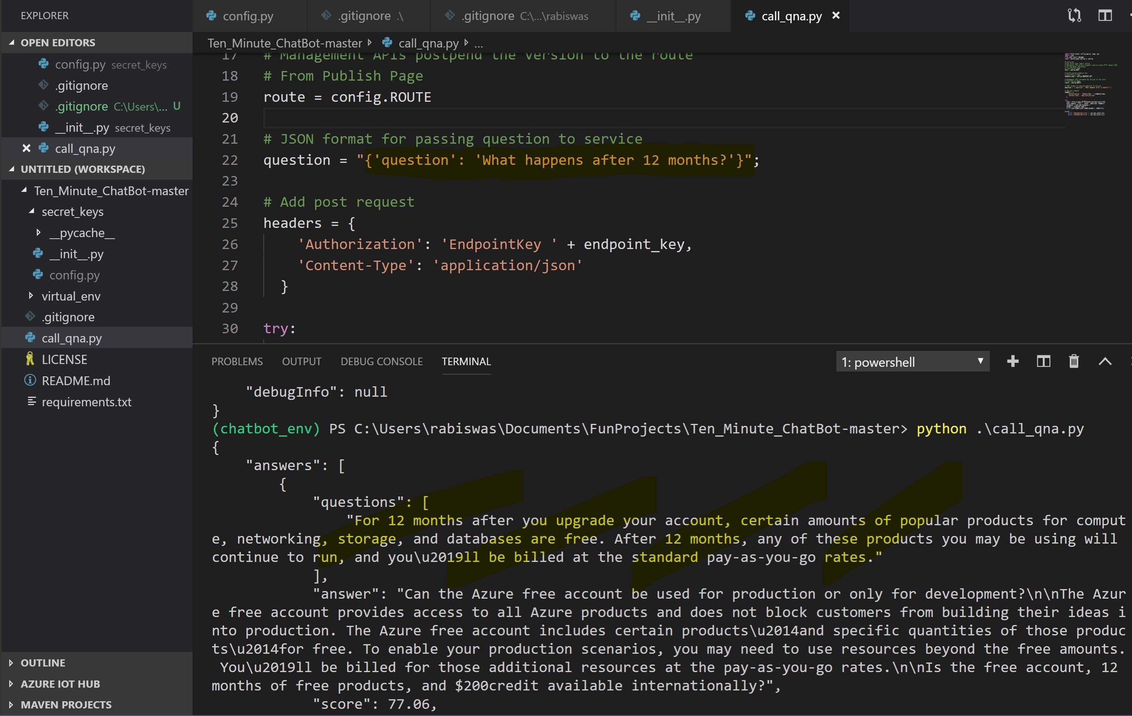Select config.py in Open Editors

pyautogui.click(x=97, y=64)
